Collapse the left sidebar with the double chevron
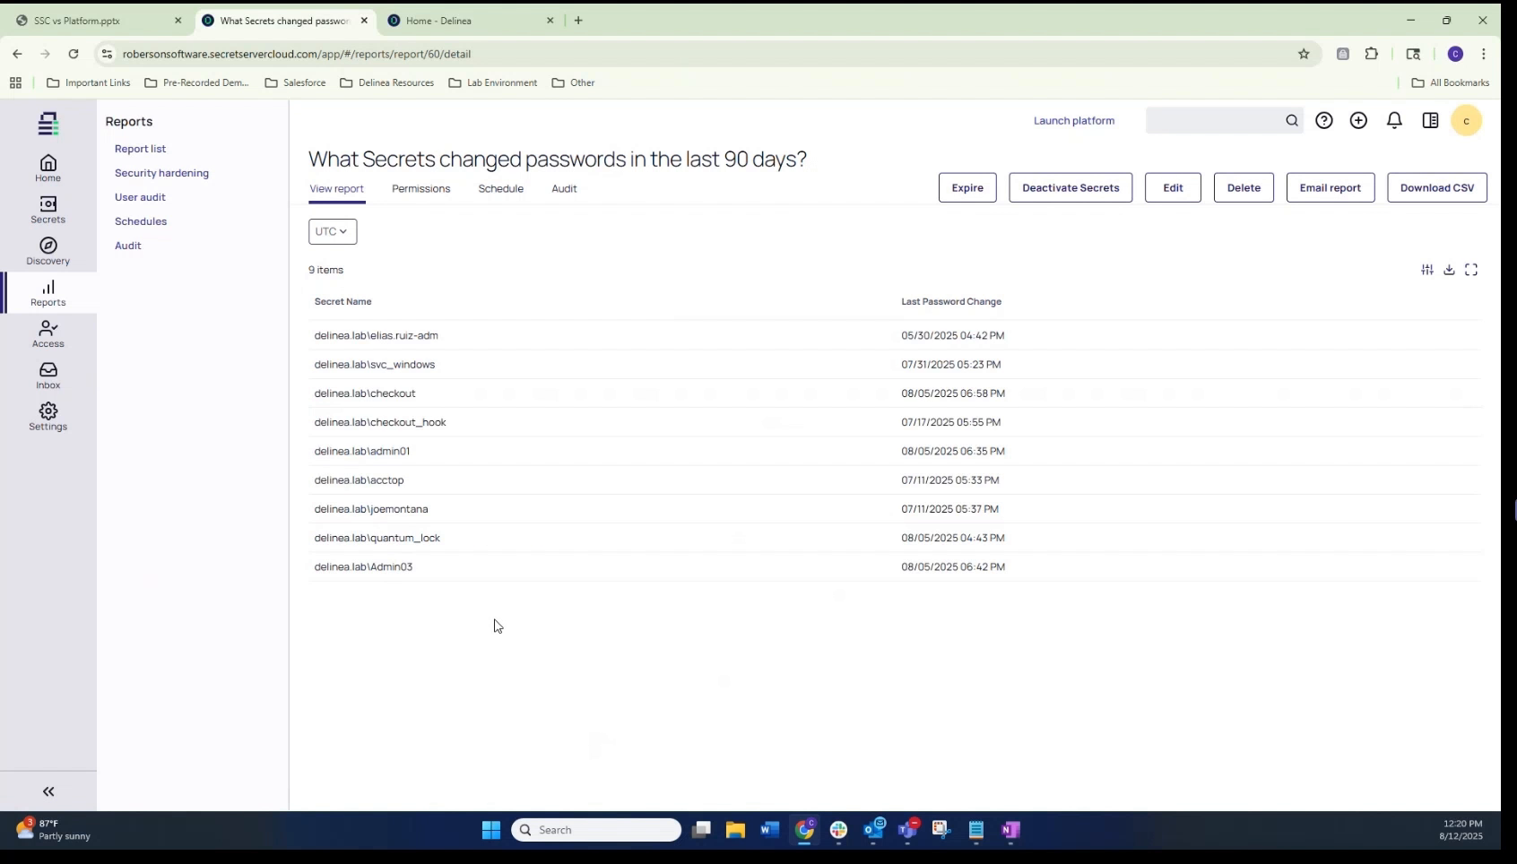Viewport: 1517px width, 864px height. [48, 791]
